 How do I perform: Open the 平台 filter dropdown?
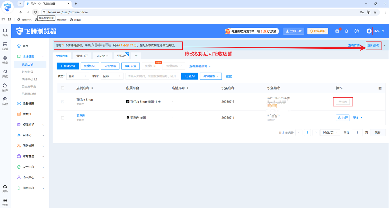[112, 76]
